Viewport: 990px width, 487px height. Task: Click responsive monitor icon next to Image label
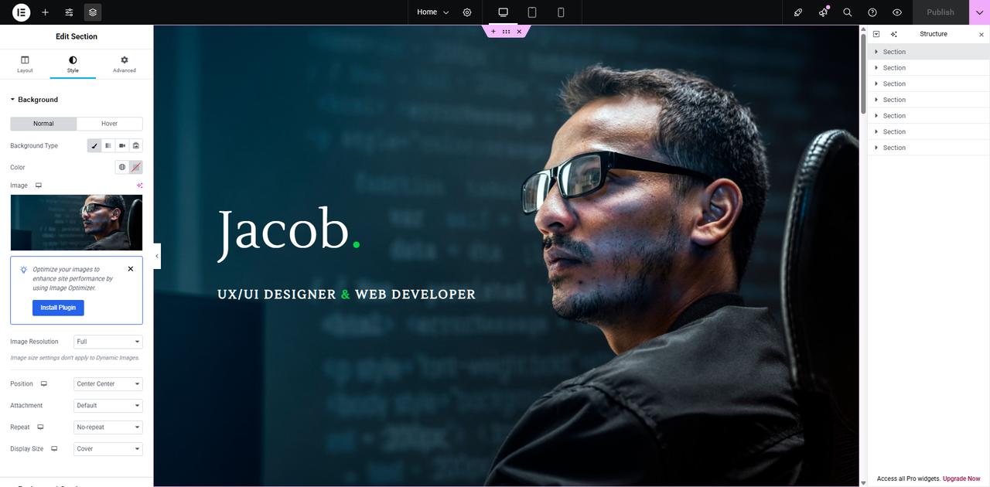click(39, 186)
